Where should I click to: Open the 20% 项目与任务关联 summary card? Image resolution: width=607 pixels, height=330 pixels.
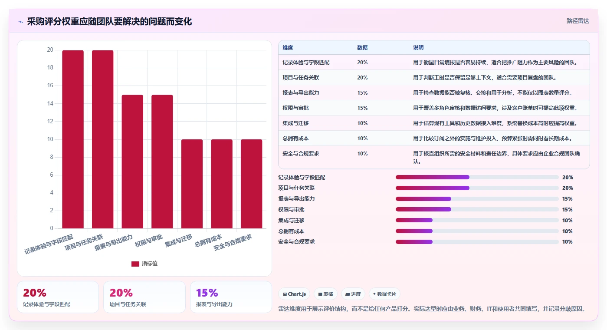144,297
